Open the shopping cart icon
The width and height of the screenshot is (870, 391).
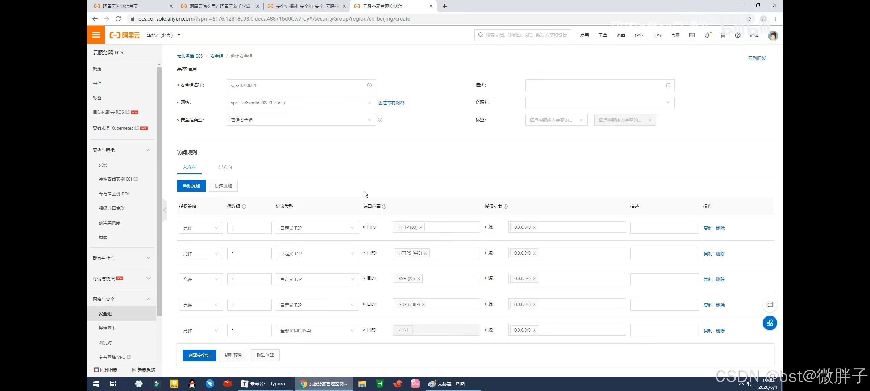[x=722, y=35]
